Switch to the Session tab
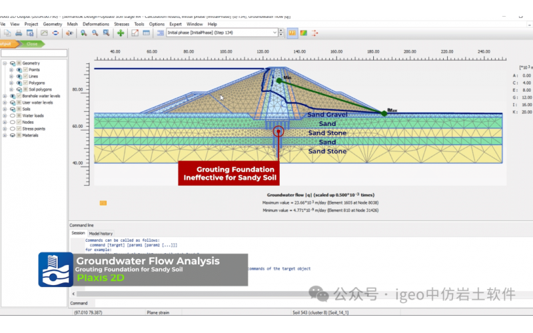 point(78,233)
